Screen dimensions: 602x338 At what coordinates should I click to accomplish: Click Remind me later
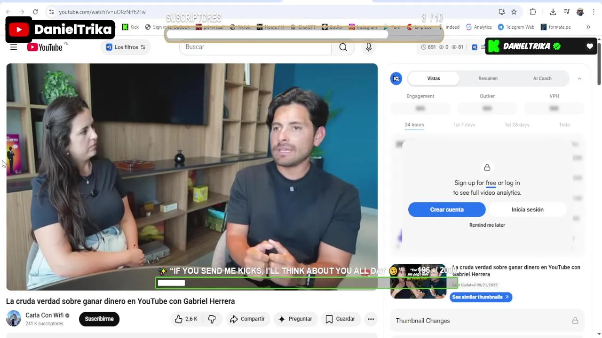[487, 225]
